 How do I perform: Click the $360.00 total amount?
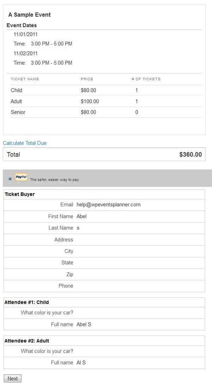coord(190,155)
